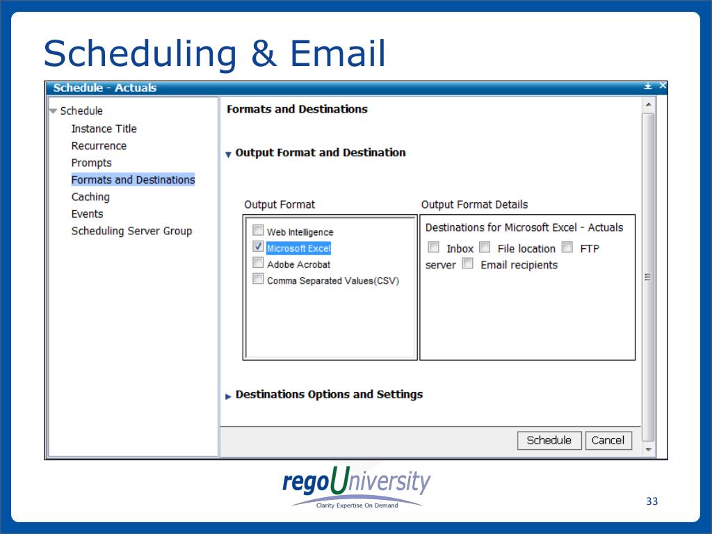This screenshot has height=534, width=712.
Task: Click the Formats and Destinations heading
Action: [x=298, y=109]
